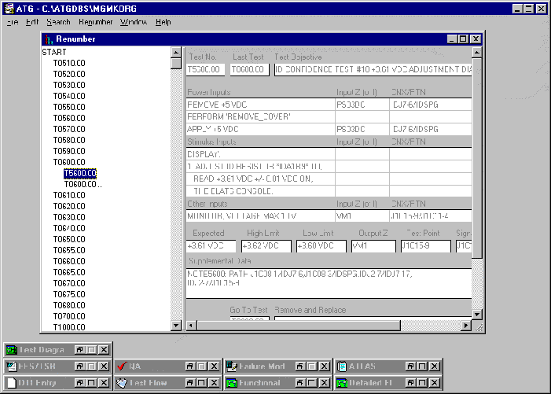Open the File menu
Image resolution: width=551 pixels, height=394 pixels.
click(13, 22)
